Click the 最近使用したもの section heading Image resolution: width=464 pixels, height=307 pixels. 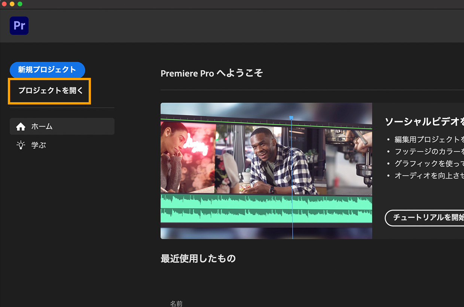[x=198, y=258]
